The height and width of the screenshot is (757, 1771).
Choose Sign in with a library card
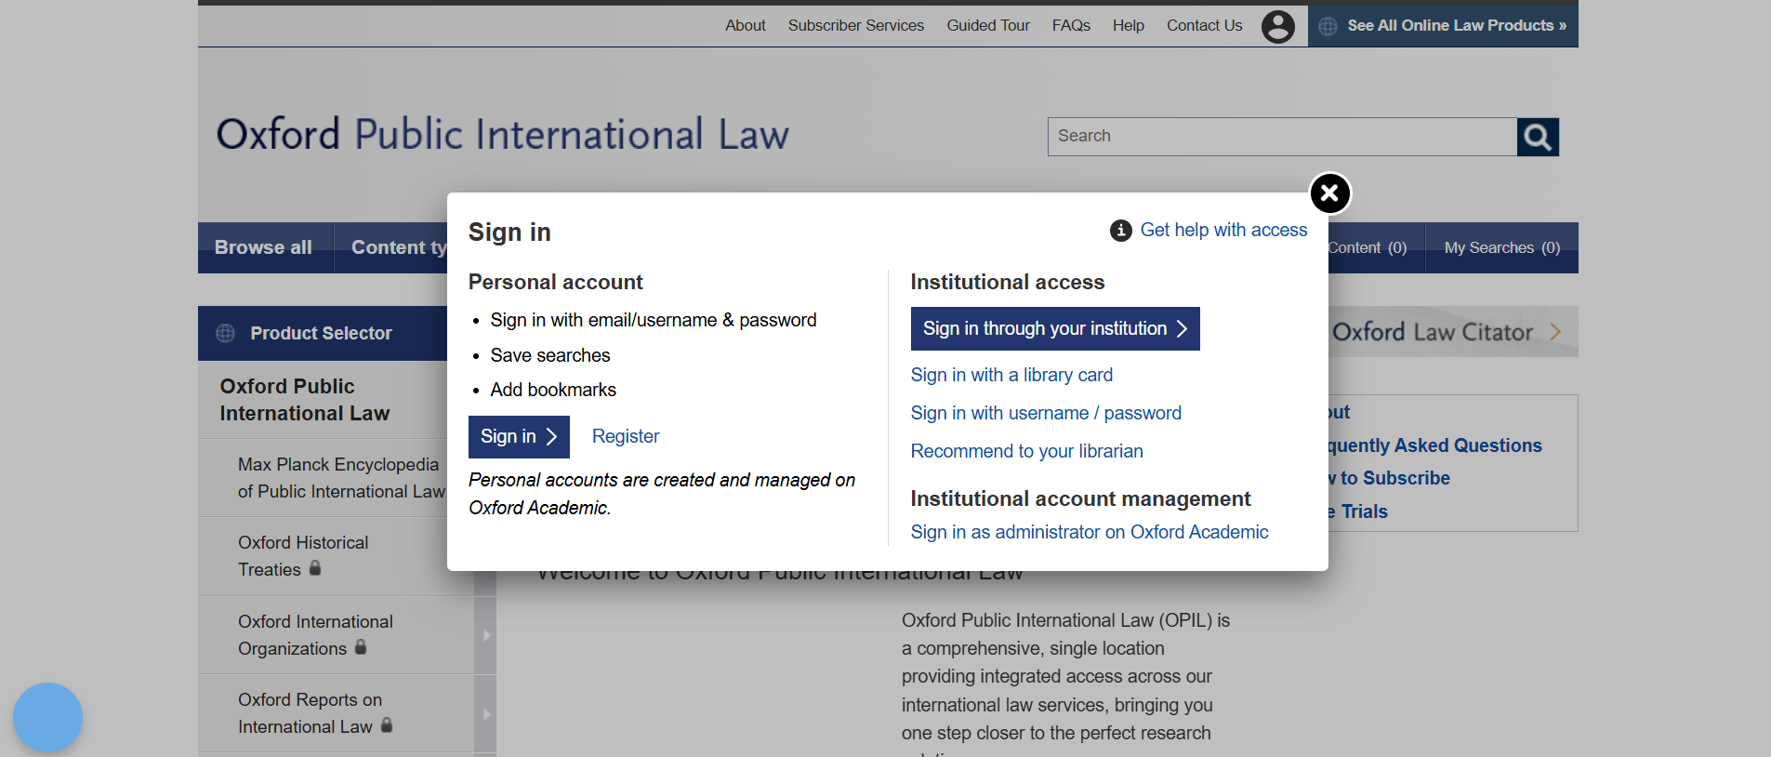[x=1011, y=375]
